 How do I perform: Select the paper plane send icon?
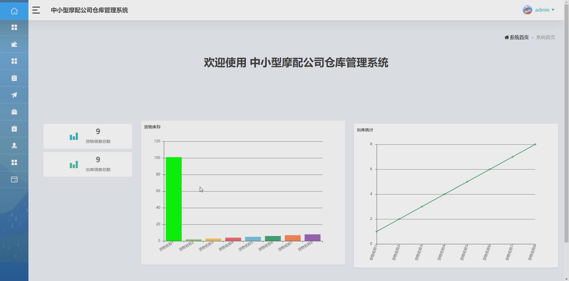tap(14, 95)
